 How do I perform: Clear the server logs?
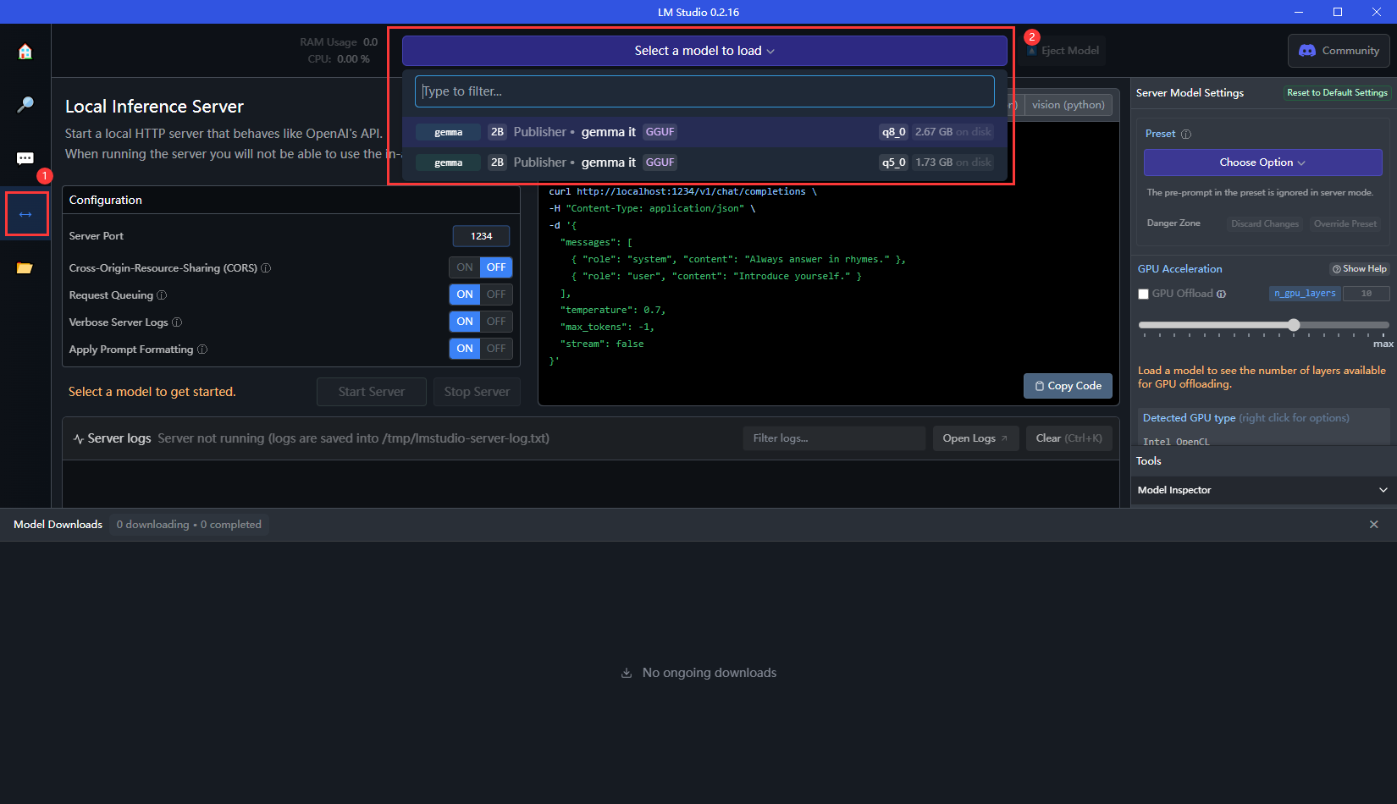click(x=1068, y=438)
